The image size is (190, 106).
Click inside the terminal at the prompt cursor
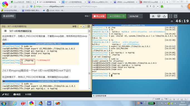(x=112, y=76)
